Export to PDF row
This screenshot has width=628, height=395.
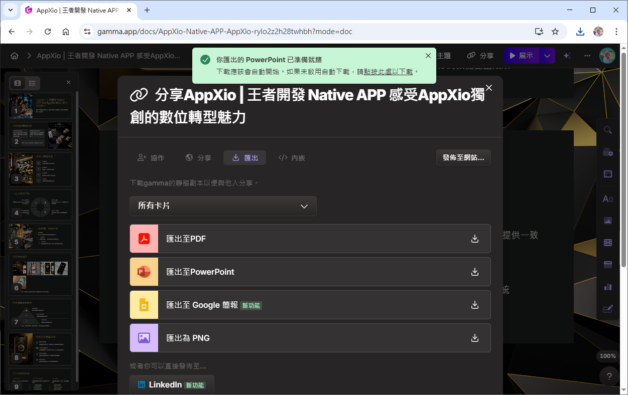[x=310, y=239]
